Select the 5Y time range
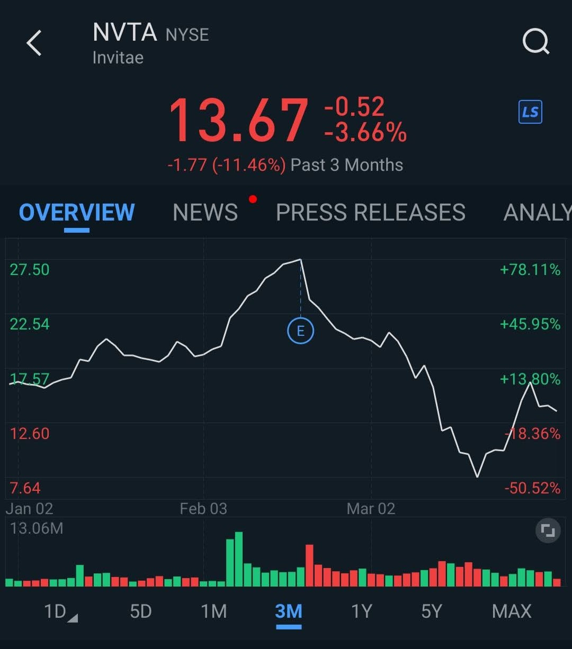This screenshot has width=572, height=649. coord(431,611)
